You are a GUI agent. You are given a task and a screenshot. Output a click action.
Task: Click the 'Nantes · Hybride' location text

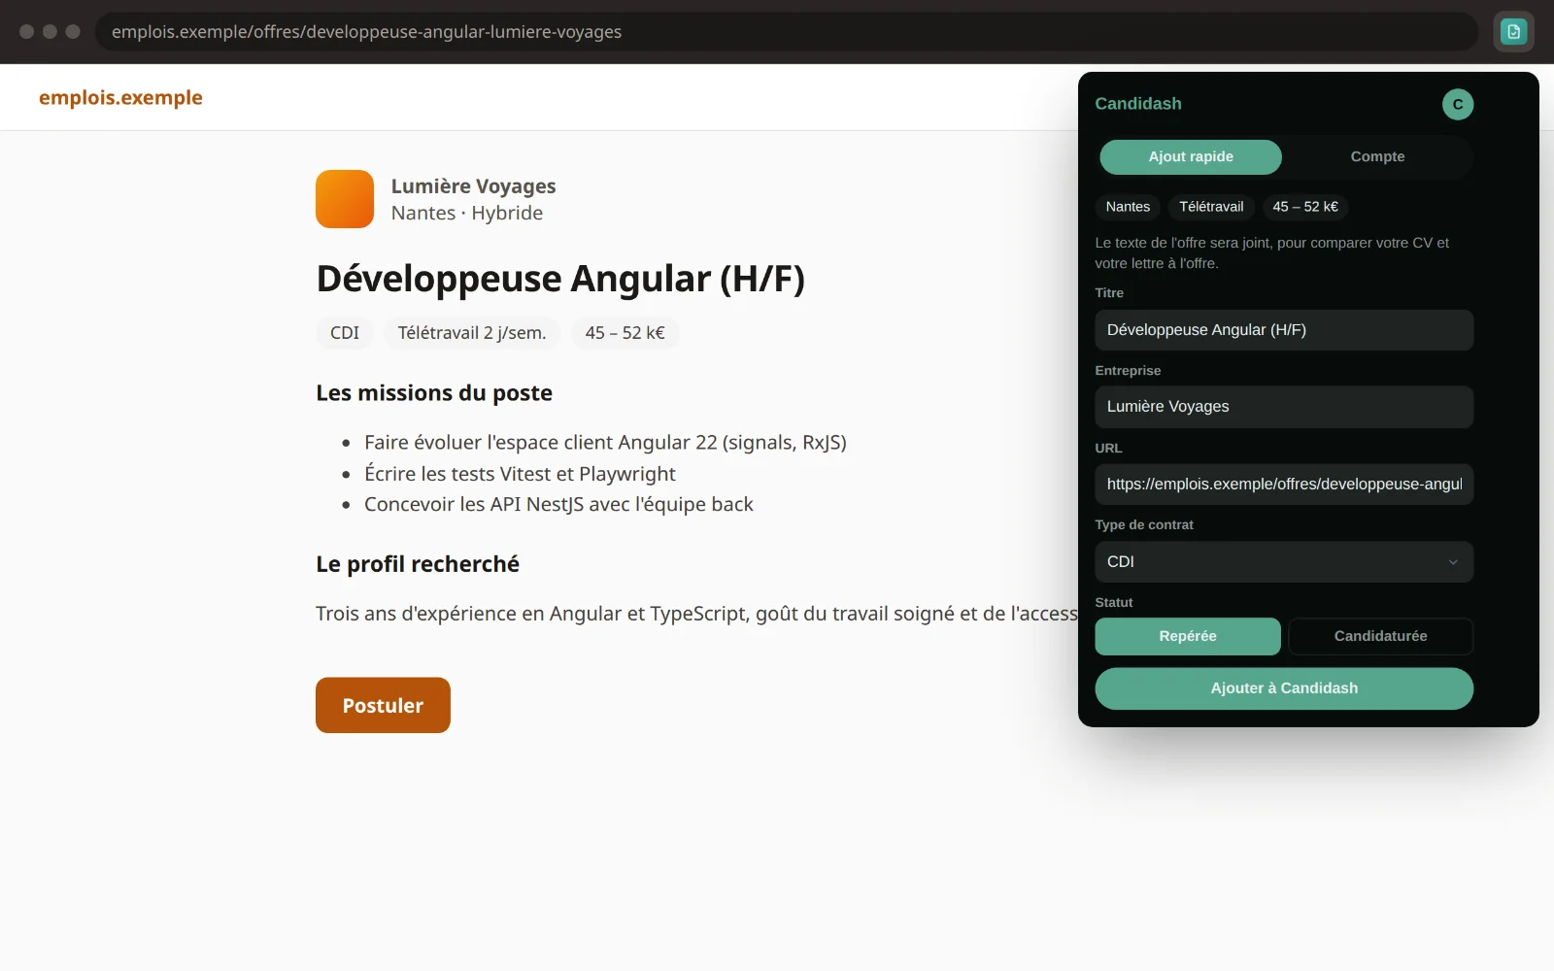pos(467,213)
